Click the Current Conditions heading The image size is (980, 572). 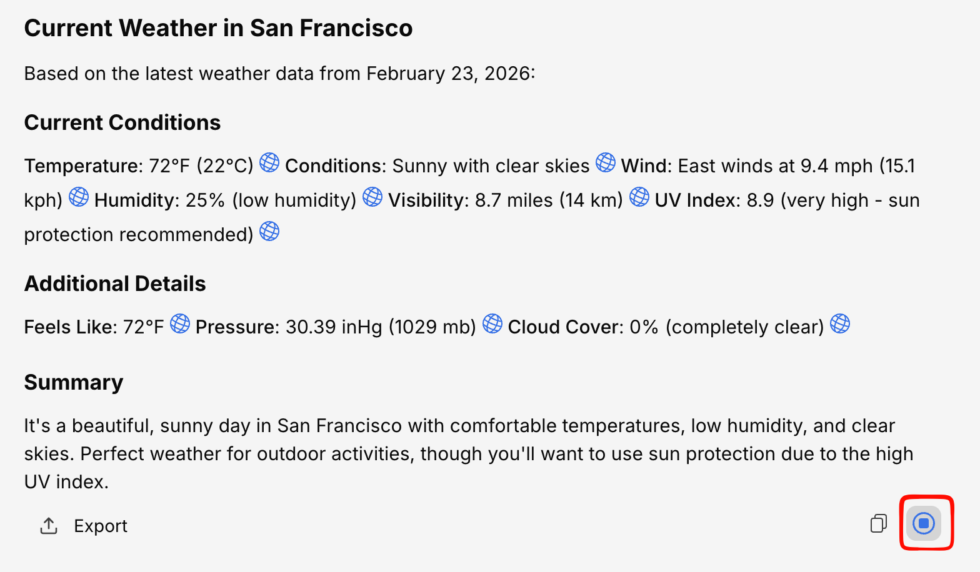coord(122,122)
